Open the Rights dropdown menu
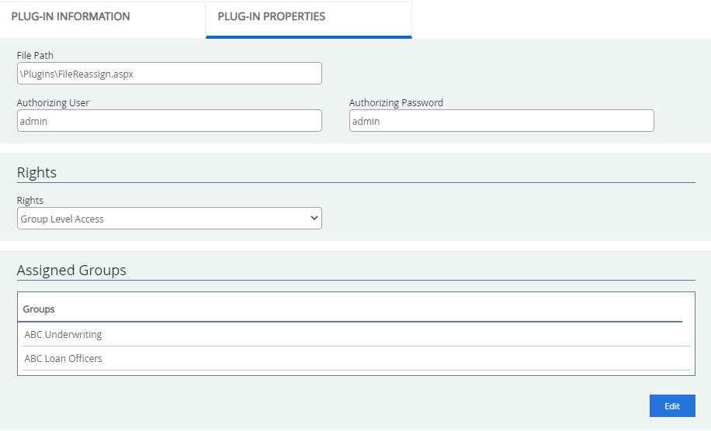711x431 pixels. point(169,219)
